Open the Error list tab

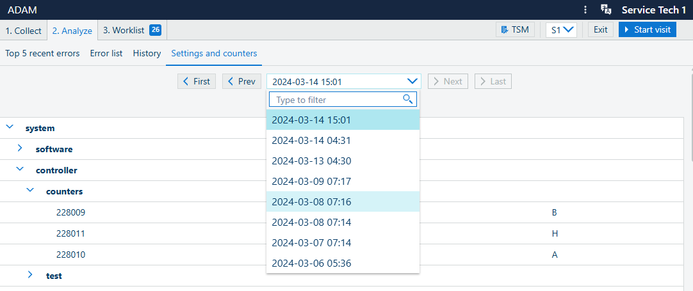106,53
